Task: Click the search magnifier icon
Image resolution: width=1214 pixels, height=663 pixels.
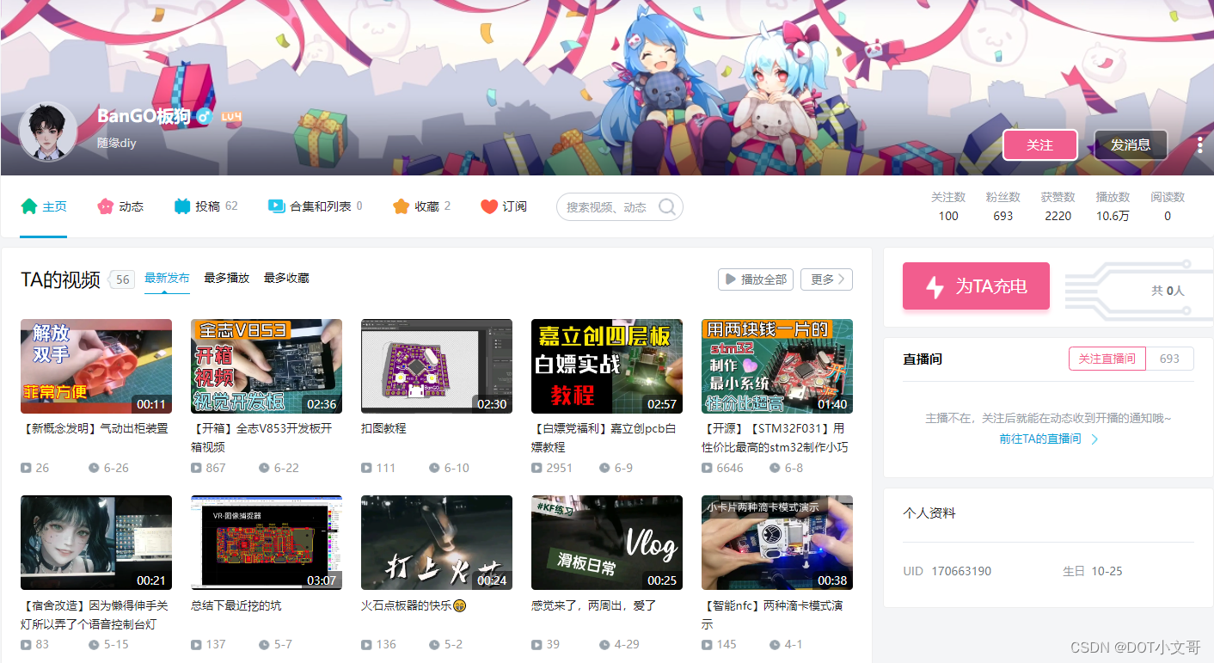Action: click(x=666, y=206)
